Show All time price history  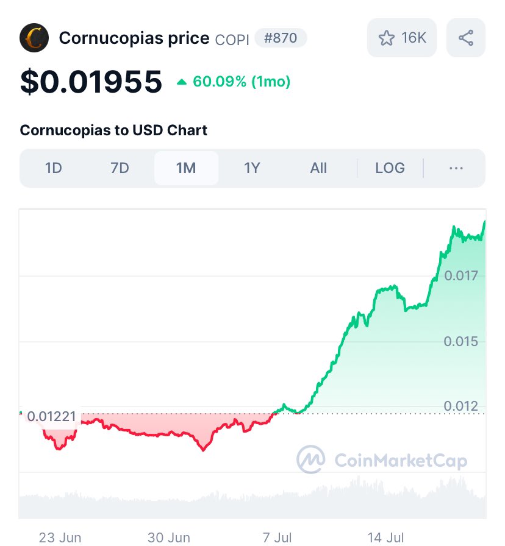click(318, 168)
